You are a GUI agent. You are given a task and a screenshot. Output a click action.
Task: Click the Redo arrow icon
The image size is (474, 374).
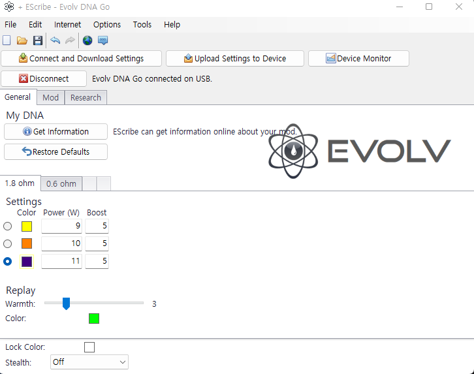pos(70,40)
